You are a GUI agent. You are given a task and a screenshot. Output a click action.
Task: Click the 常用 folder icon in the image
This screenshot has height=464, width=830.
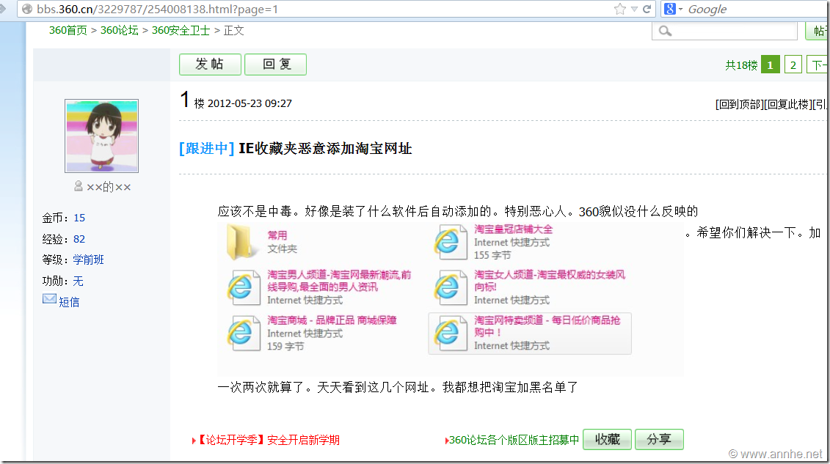coord(242,243)
